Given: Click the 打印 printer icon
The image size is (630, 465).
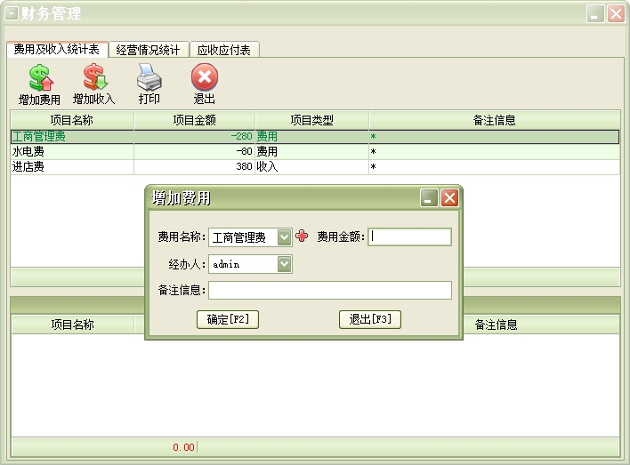Looking at the screenshot, I should [149, 78].
